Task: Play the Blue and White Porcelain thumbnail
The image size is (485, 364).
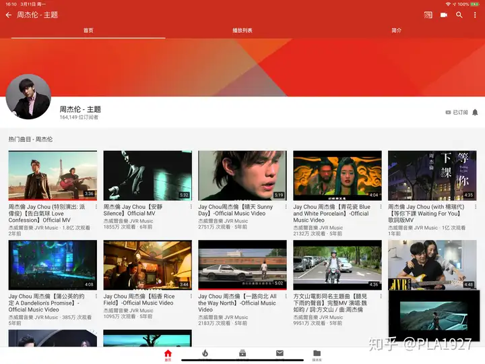Action: [x=337, y=175]
